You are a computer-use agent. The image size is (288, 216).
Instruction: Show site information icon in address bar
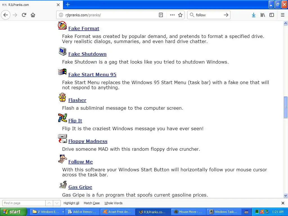tap(61, 15)
